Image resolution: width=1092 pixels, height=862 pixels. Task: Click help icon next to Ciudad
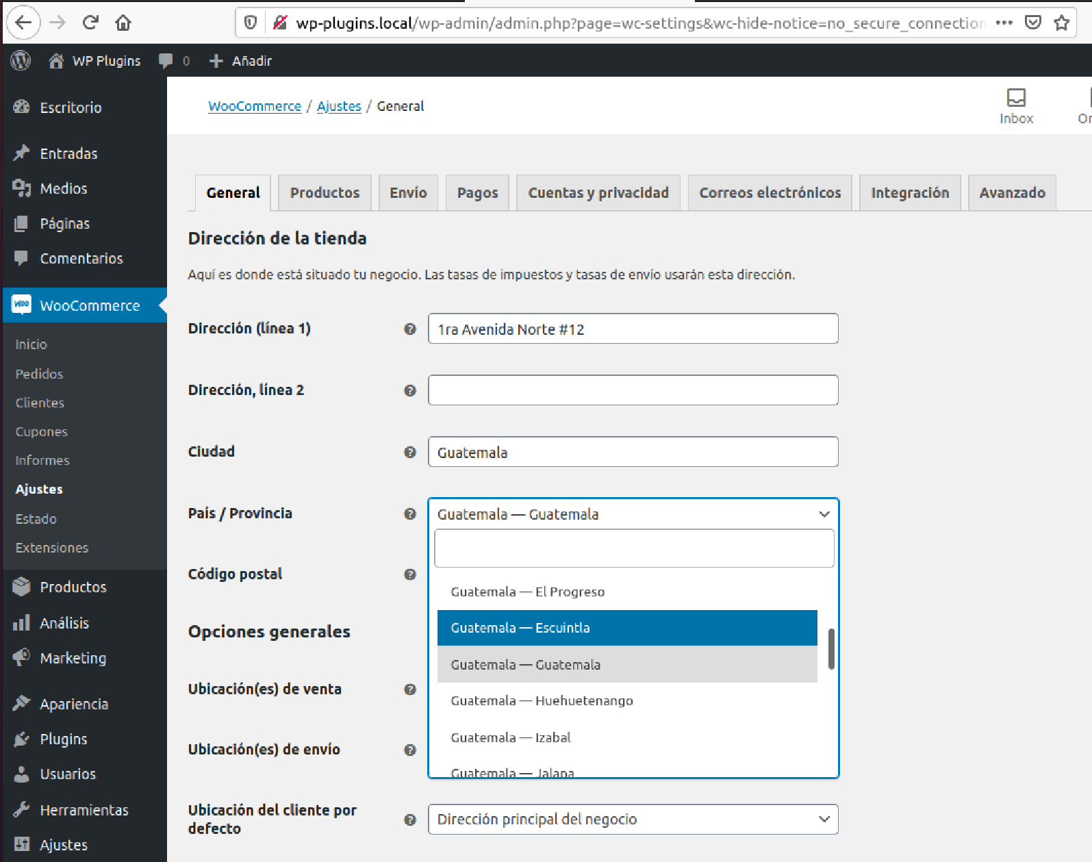coord(410,452)
